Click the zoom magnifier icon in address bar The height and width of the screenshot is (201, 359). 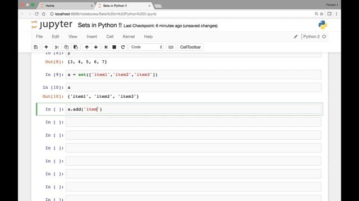(316, 14)
